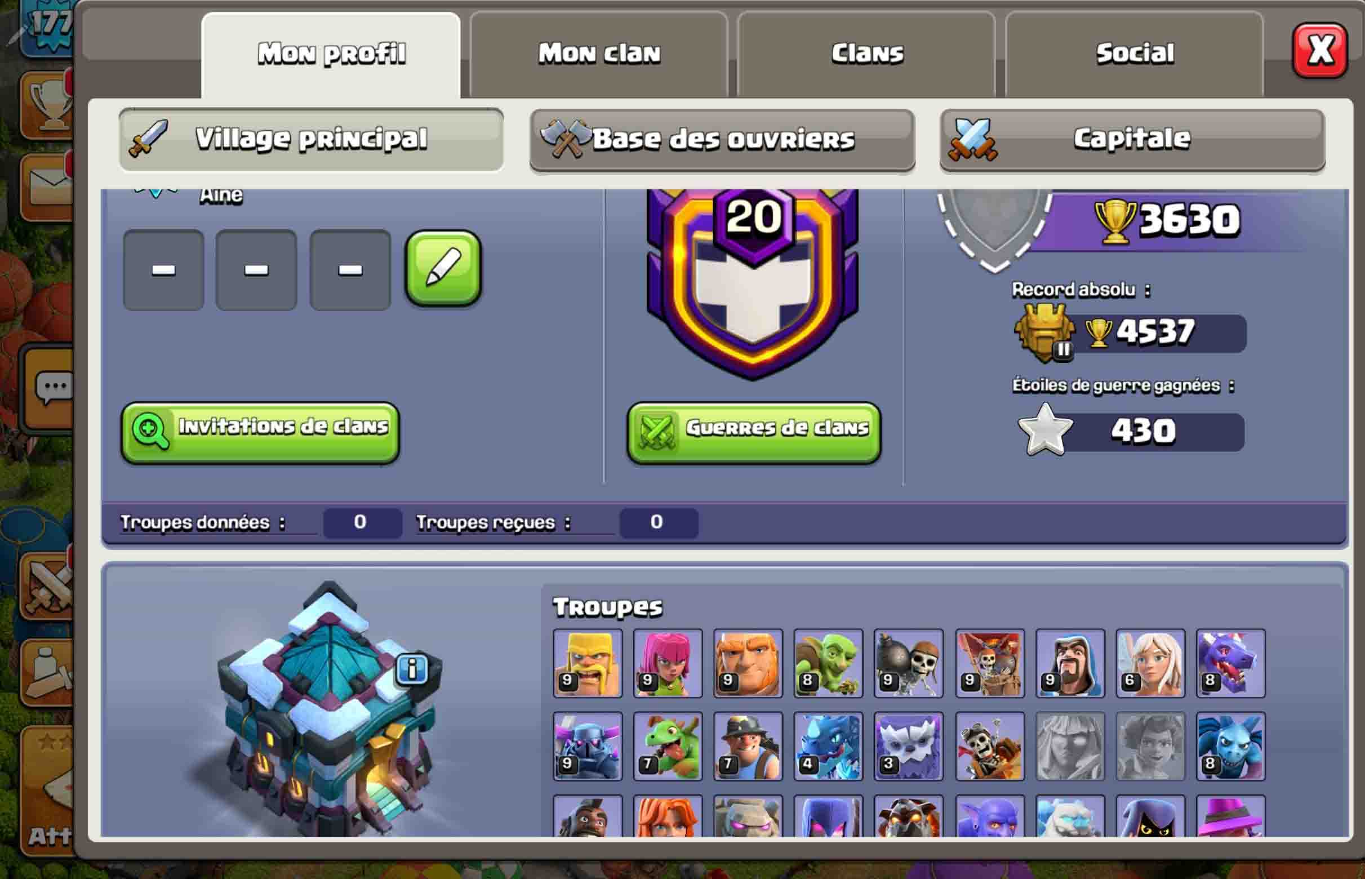Select the Goblin troop icon
This screenshot has height=879, width=1365.
(828, 663)
